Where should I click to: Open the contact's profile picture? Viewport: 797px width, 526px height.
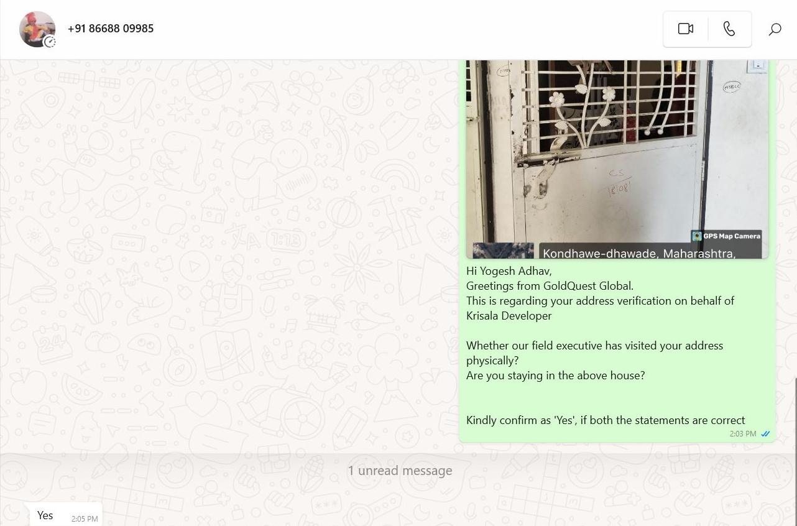[37, 29]
